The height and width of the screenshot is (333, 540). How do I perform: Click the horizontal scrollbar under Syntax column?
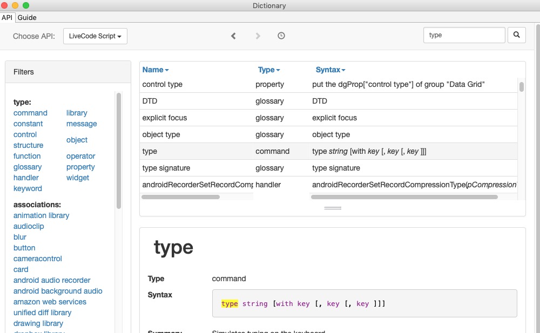pos(404,197)
